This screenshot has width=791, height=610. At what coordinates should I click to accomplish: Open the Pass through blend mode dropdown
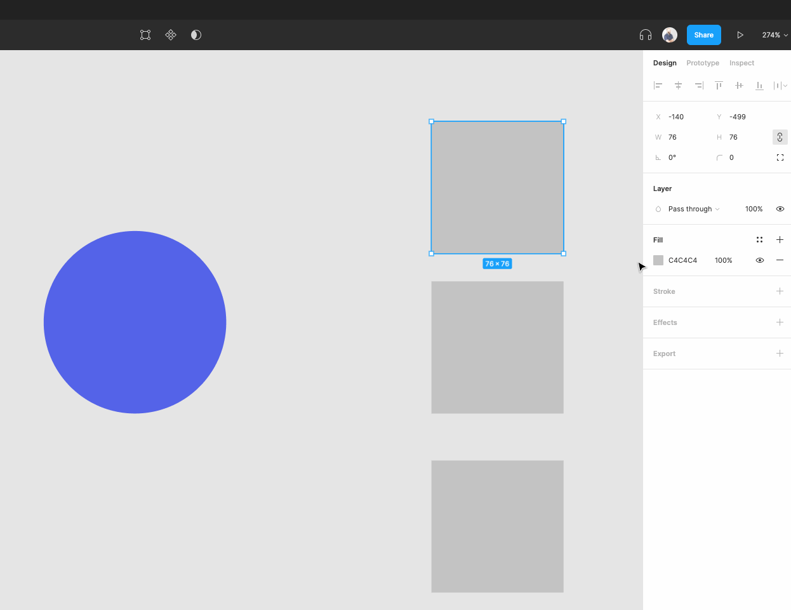click(x=693, y=209)
